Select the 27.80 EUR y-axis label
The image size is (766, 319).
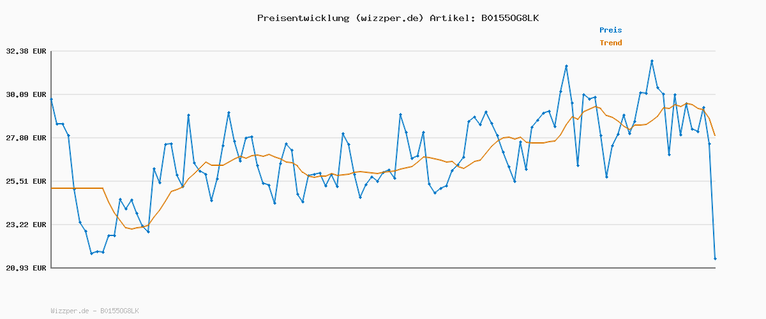[26, 138]
